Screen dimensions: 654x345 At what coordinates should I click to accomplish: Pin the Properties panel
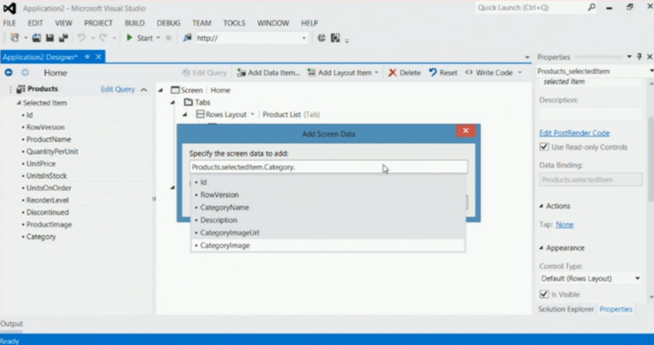[639, 57]
